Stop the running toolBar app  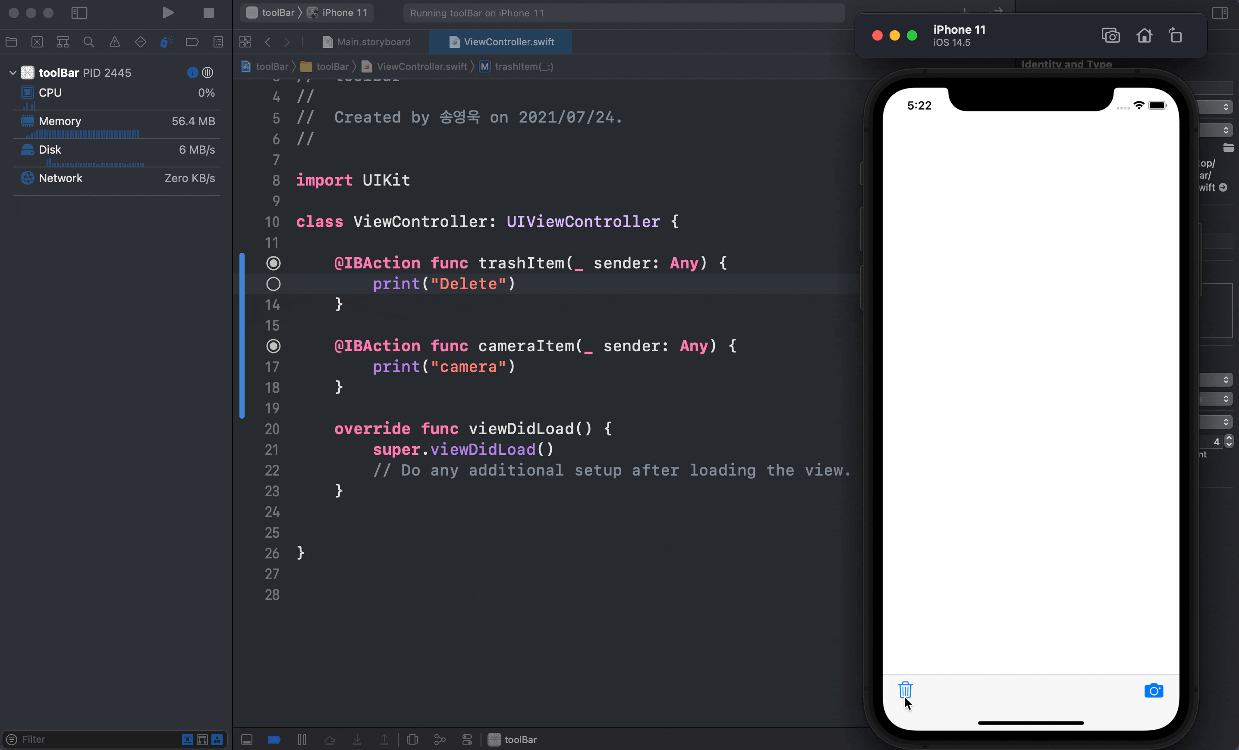click(209, 13)
